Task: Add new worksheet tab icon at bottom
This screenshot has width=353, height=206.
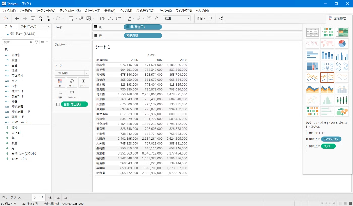Action: (x=49, y=197)
